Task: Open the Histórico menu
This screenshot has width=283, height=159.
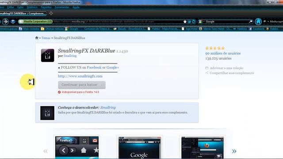Action: click(x=32, y=7)
